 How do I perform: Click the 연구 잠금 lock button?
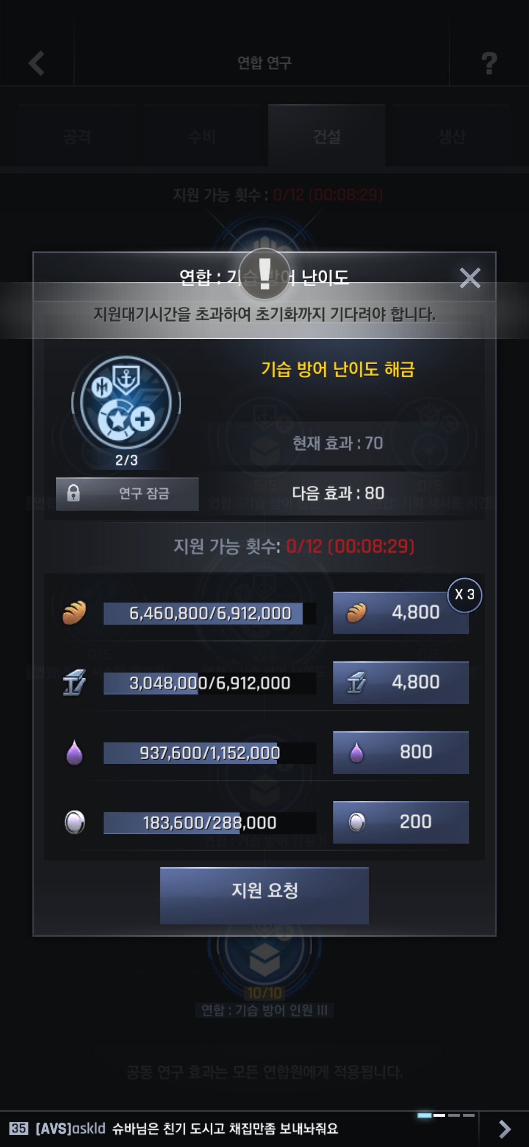pyautogui.click(x=127, y=494)
